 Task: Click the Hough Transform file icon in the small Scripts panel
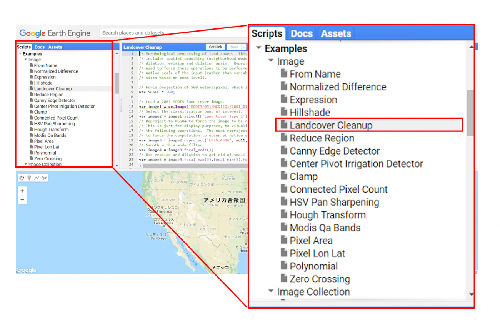(32, 129)
